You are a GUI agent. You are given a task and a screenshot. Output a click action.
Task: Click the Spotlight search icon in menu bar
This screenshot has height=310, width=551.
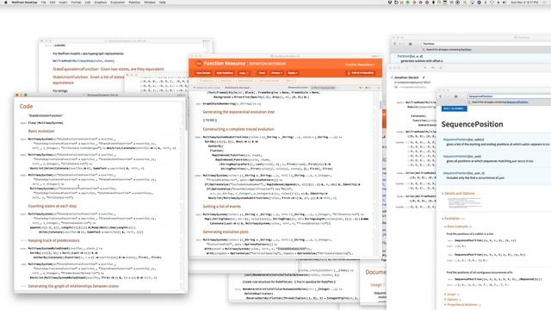(465, 3)
